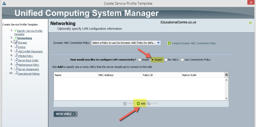Click the page icon beside Storage step
The height and width of the screenshot is (127, 256).
16,41
